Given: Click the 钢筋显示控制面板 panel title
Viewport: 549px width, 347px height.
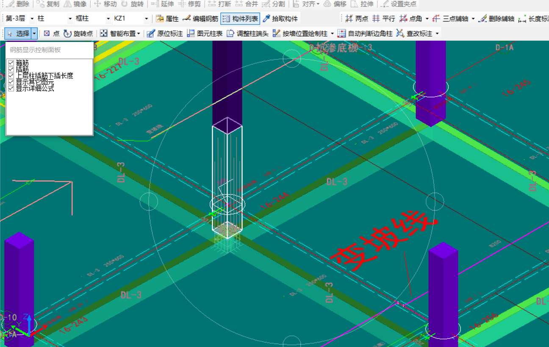Looking at the screenshot, I should (36, 50).
